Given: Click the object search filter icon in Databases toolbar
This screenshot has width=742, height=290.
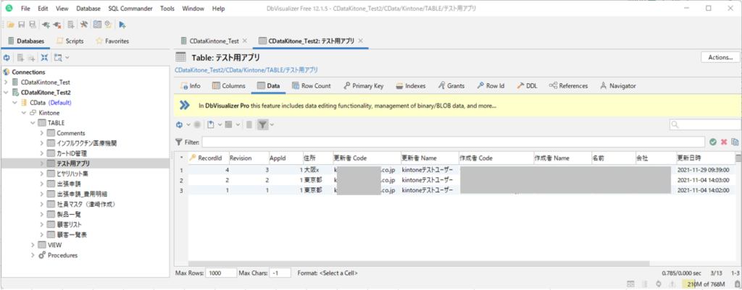Looking at the screenshot, I should click(58, 58).
